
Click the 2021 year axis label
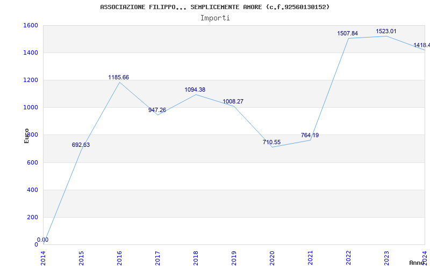pos(310,258)
